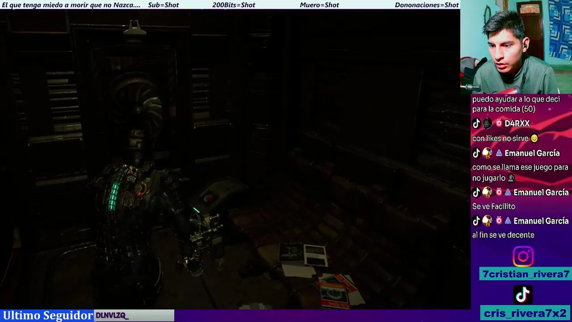Click the red badge next to D4RXX
Image resolution: width=572 pixels, height=322 pixels.
point(499,123)
